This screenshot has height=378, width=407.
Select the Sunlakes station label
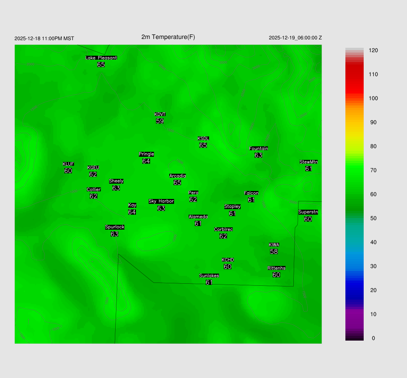point(209,276)
